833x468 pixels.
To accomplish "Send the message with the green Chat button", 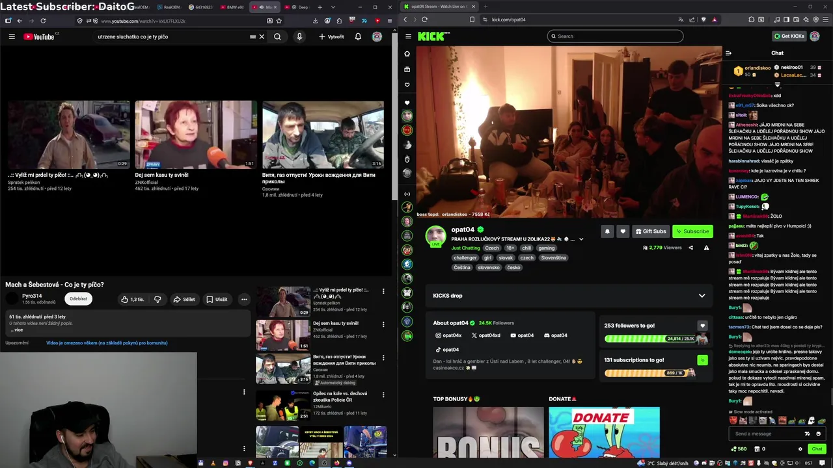I will [817, 448].
